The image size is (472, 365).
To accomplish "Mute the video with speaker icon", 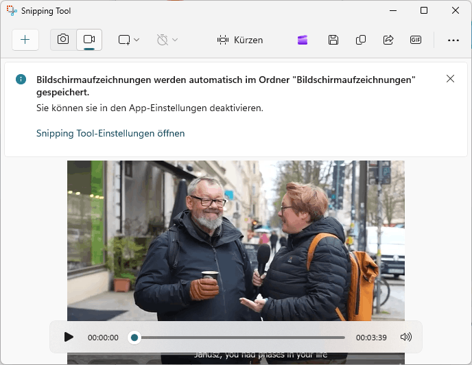I will 406,337.
